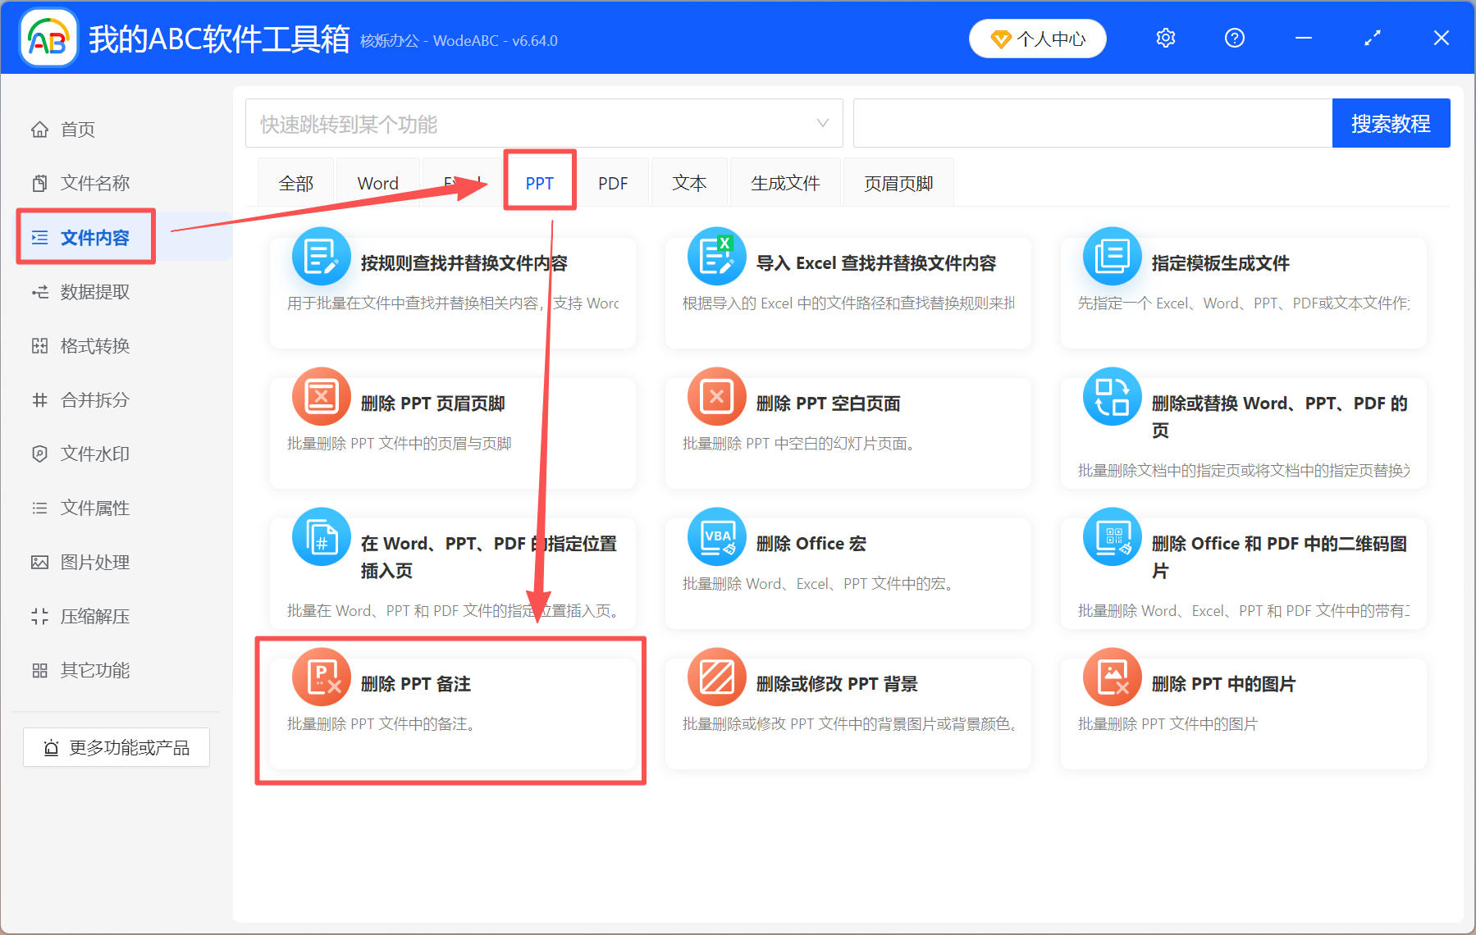Click the help question mark icon

(1234, 38)
